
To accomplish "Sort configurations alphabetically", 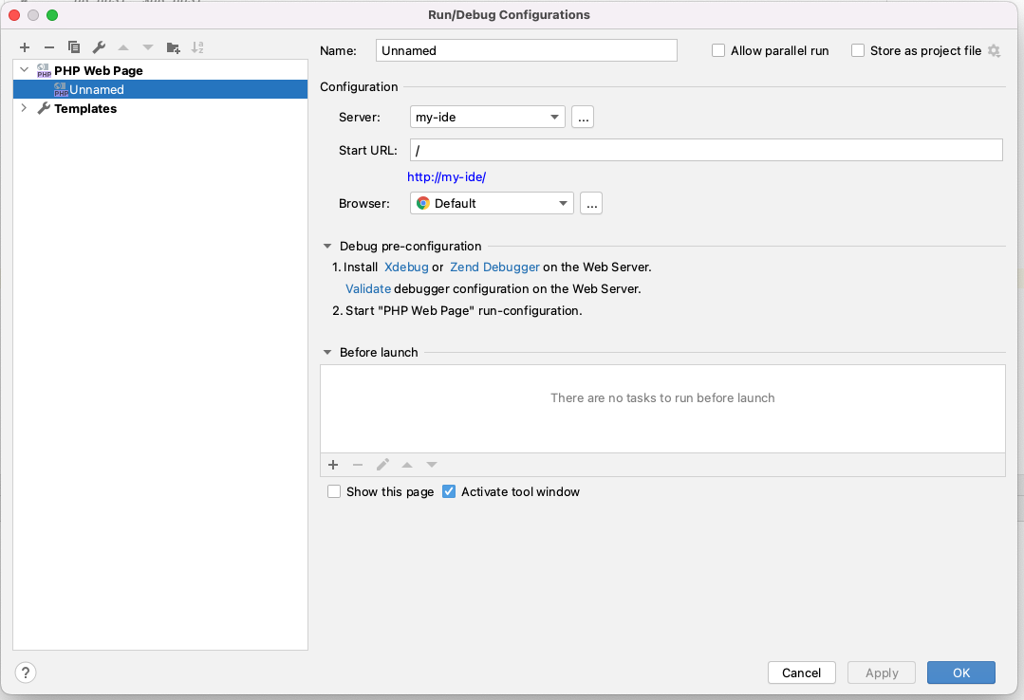I will [197, 47].
